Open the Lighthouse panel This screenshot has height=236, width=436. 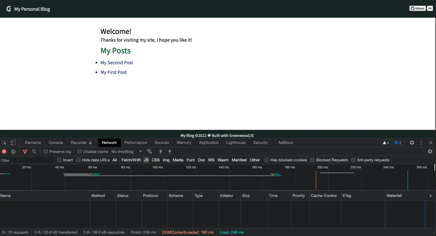point(236,143)
